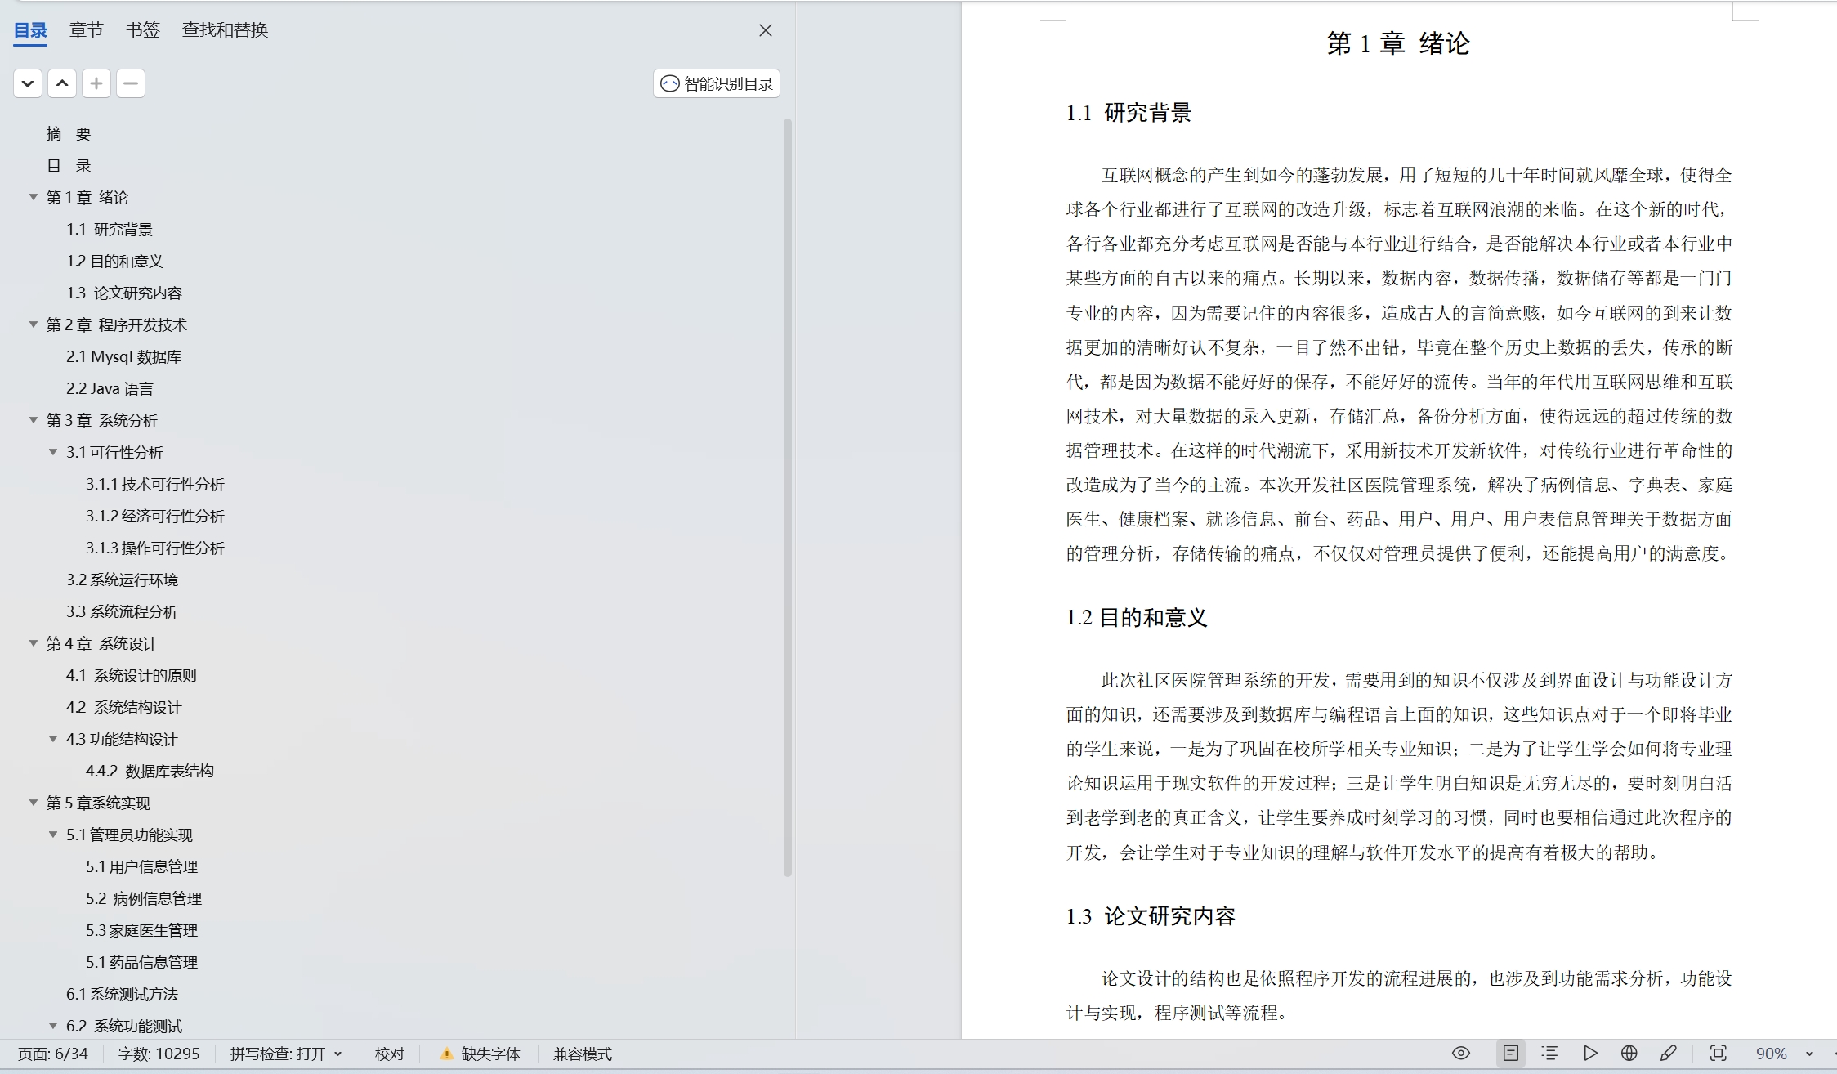The width and height of the screenshot is (1837, 1074).
Task: Collapse outline levels up-chevron button
Action: tap(62, 83)
